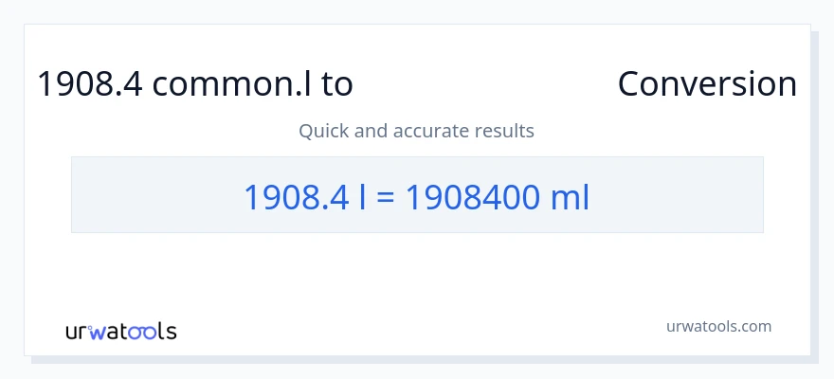The width and height of the screenshot is (834, 379).
Task: Click the '1908.4' number in the heading
Action: click(x=89, y=84)
